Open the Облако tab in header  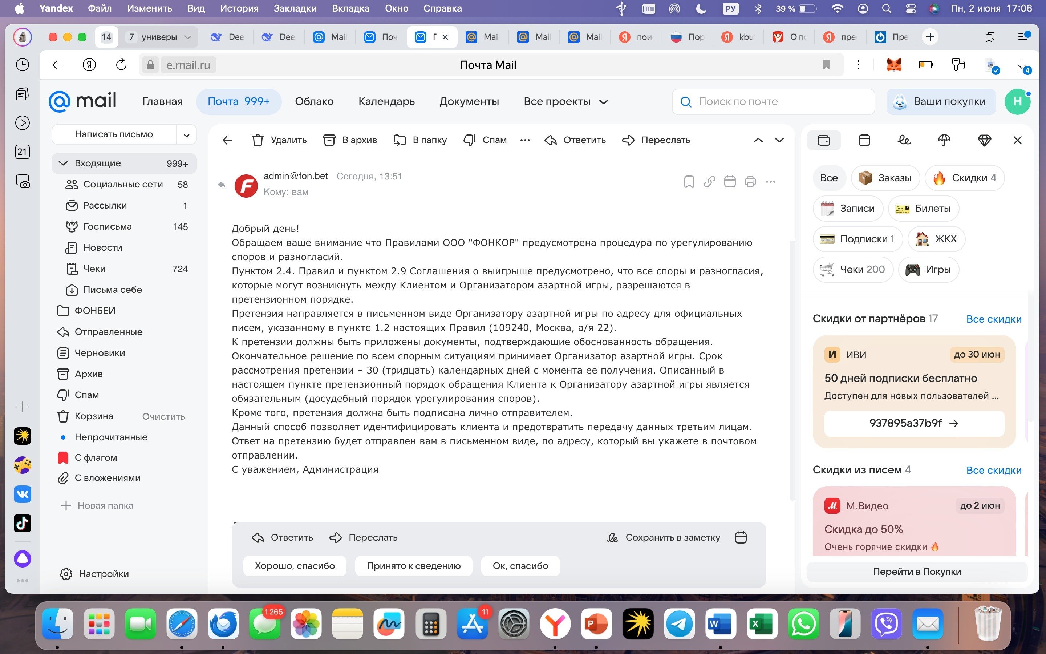point(314,102)
